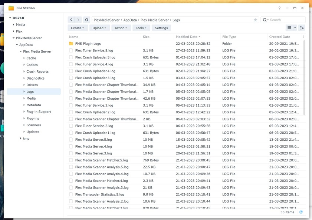The image size is (312, 220).
Task: Select the Scanners folder in tree
Action: pyautogui.click(x=34, y=125)
